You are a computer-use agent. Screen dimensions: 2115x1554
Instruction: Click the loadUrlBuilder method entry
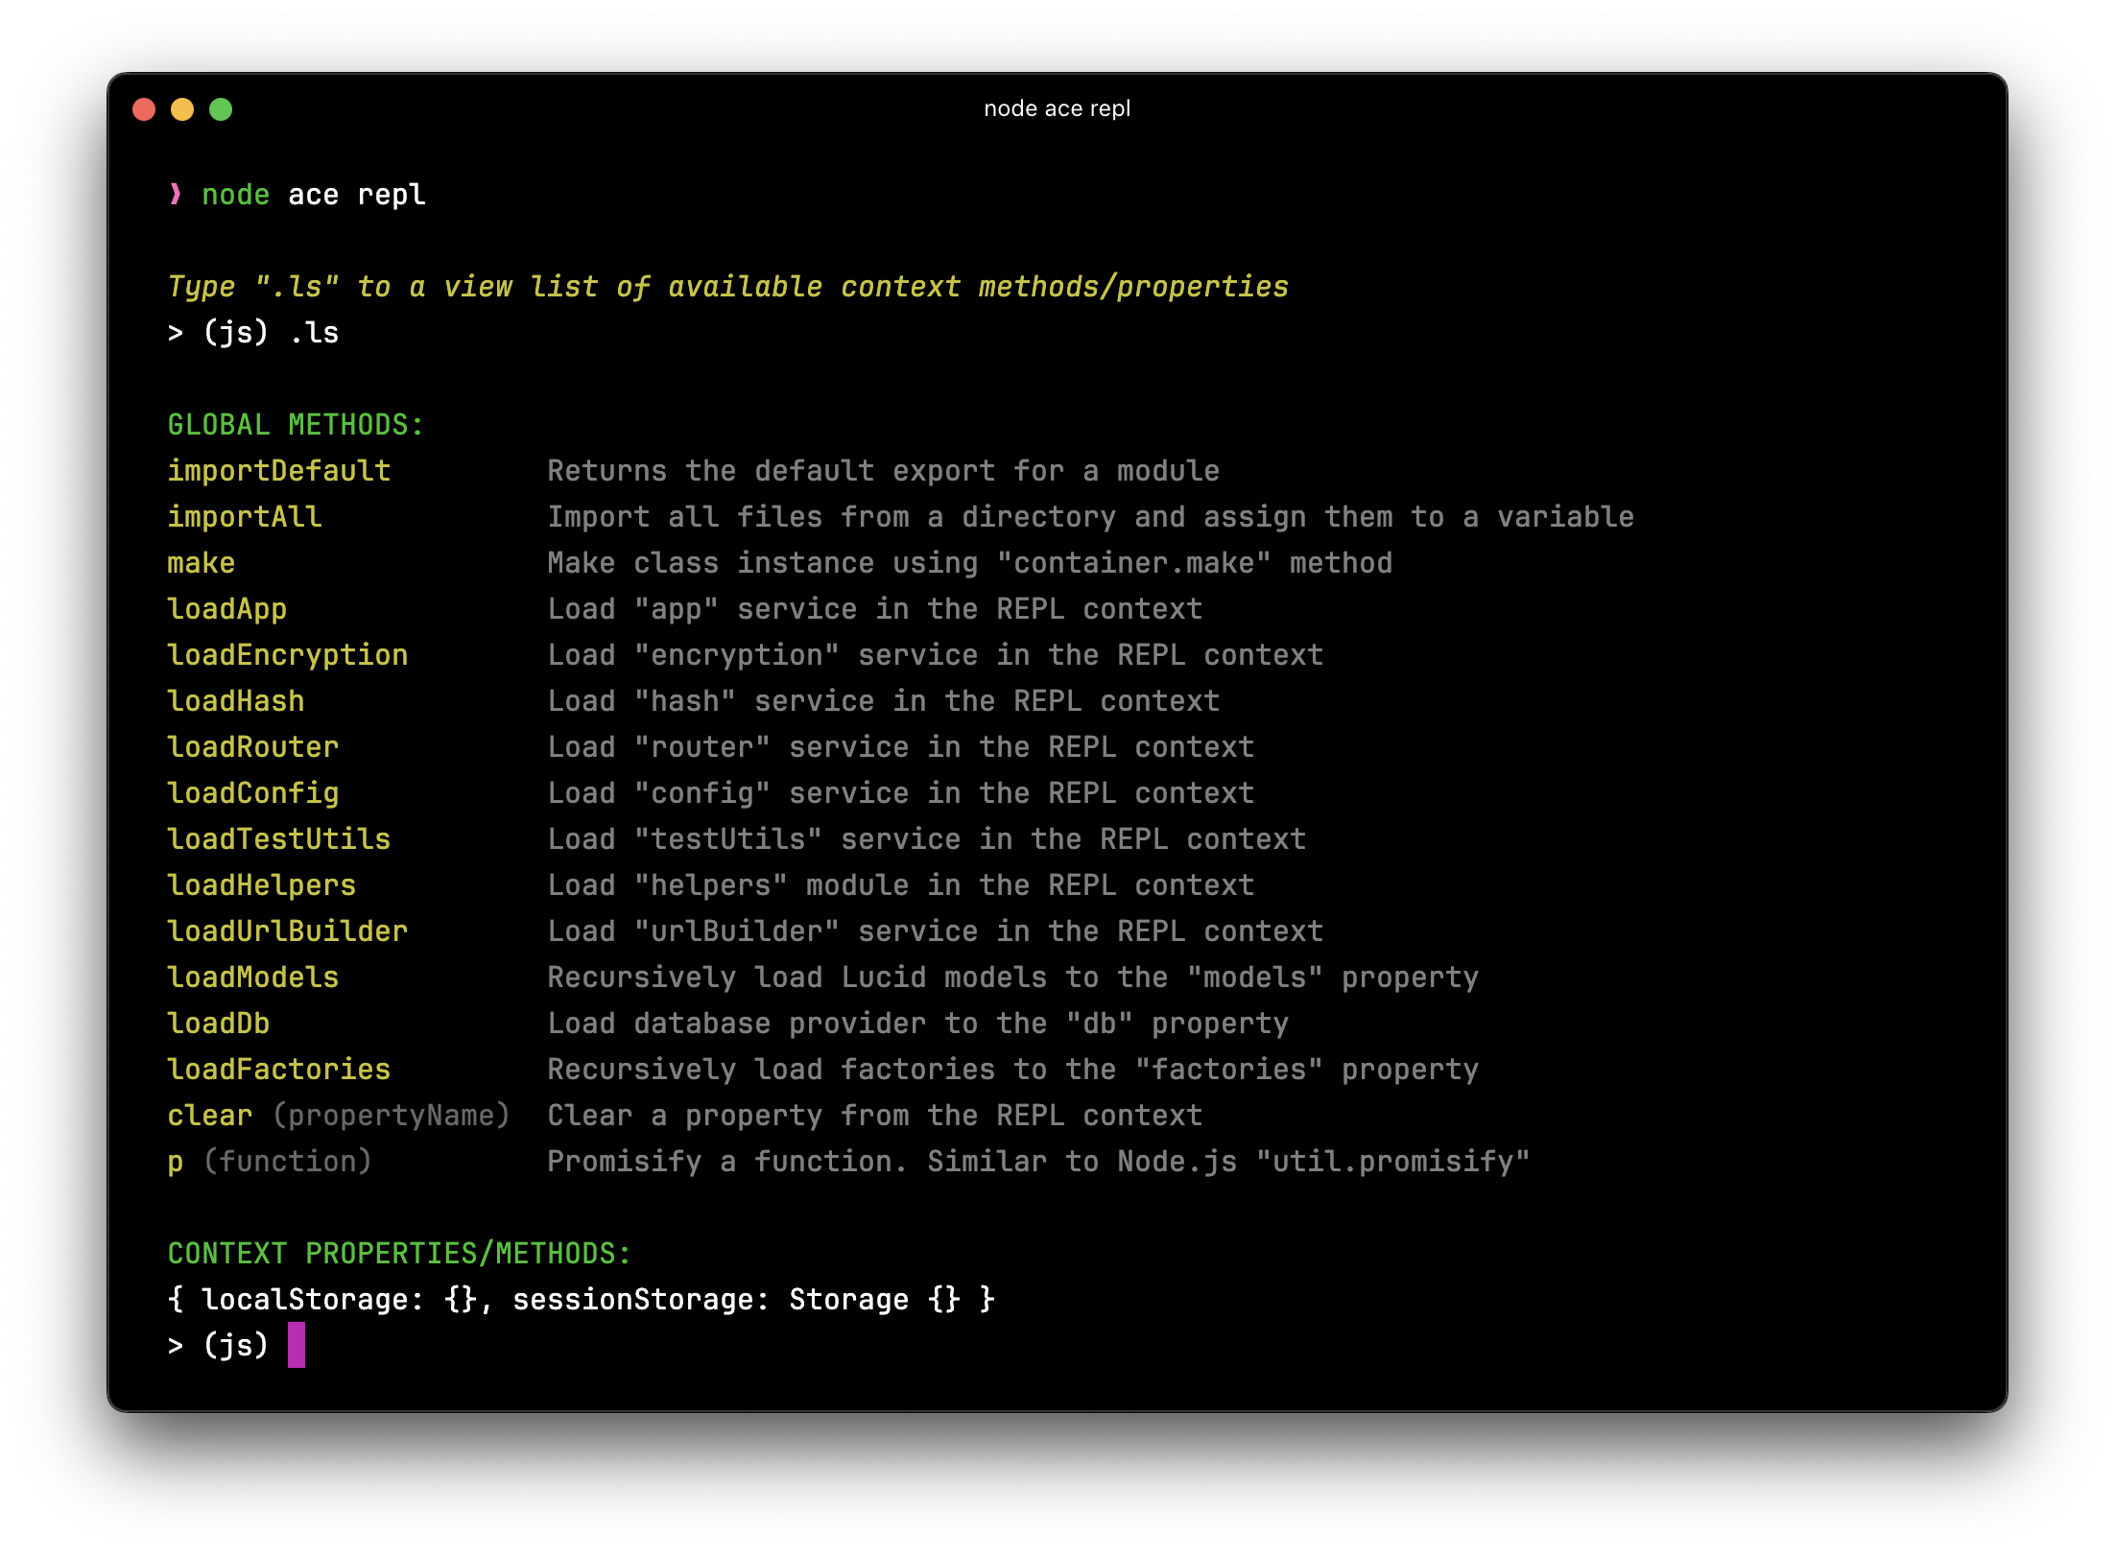click(287, 931)
